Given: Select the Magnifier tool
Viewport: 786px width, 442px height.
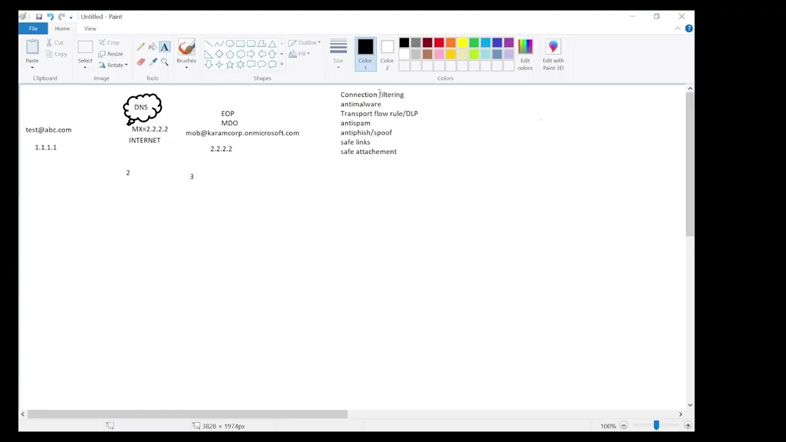Looking at the screenshot, I should (165, 62).
